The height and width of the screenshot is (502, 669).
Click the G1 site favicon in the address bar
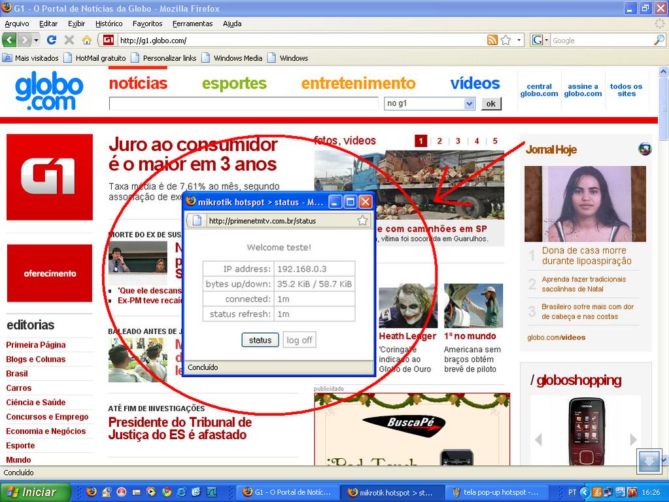[109, 40]
